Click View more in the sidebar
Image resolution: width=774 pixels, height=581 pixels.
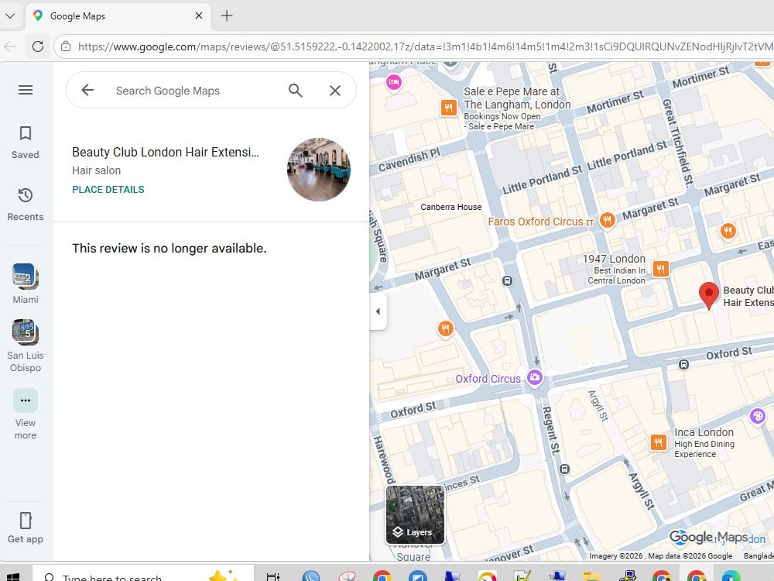(x=26, y=414)
